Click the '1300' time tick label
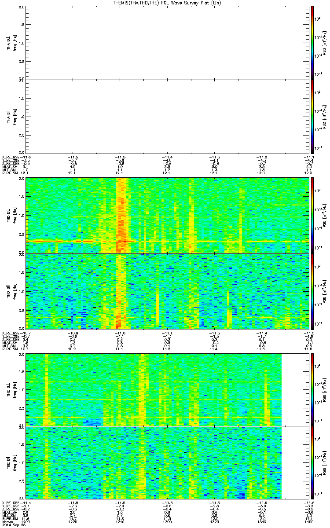Screen dimensions: 330x528 (167, 522)
